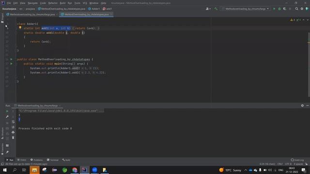
Task: Click the wrench icon in Run panel
Action: 7,116
